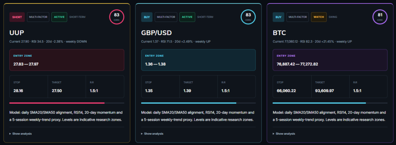
Task: Click the 81 conviction circle on BTC
Action: coord(380,17)
